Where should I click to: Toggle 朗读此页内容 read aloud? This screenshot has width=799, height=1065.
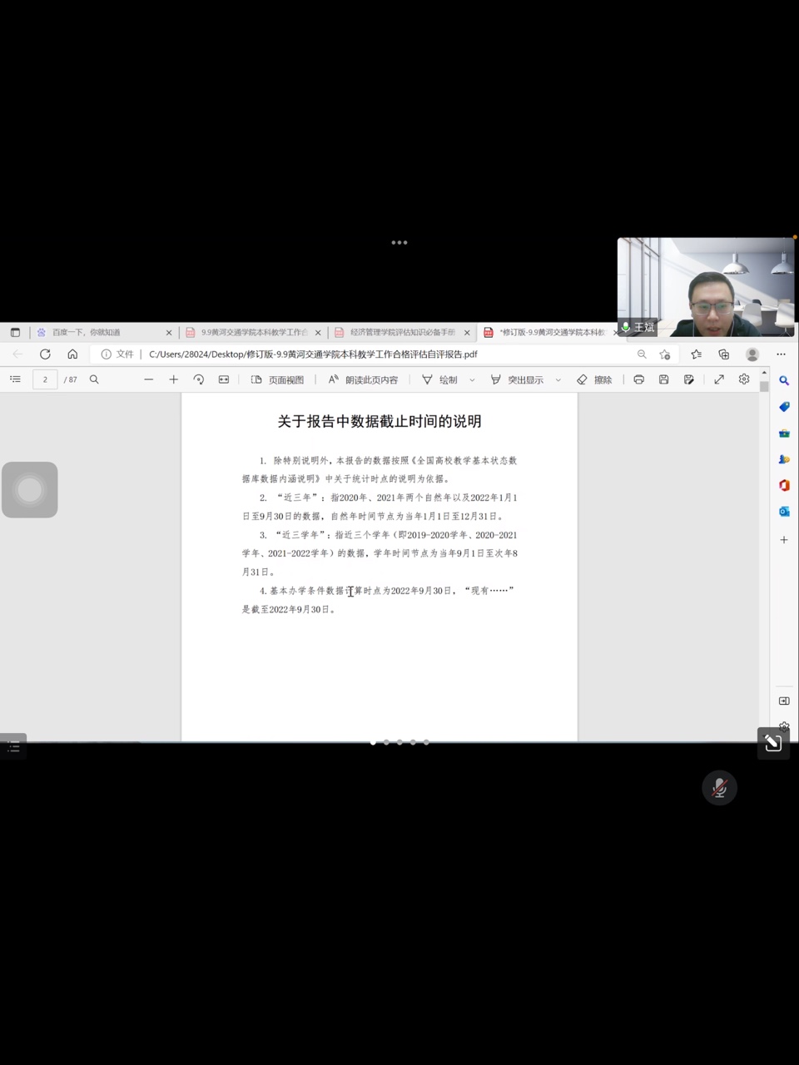[363, 379]
